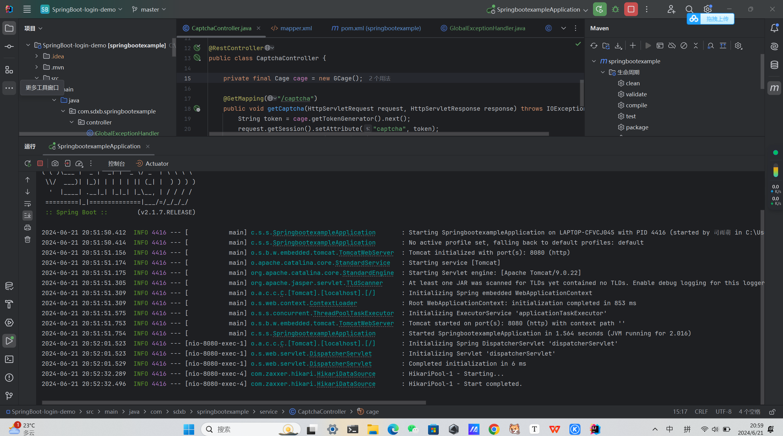
Task: Click Maven download sources icon
Action: [618, 46]
